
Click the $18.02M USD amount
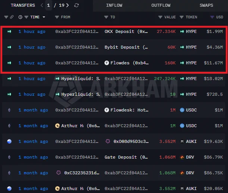213,79
